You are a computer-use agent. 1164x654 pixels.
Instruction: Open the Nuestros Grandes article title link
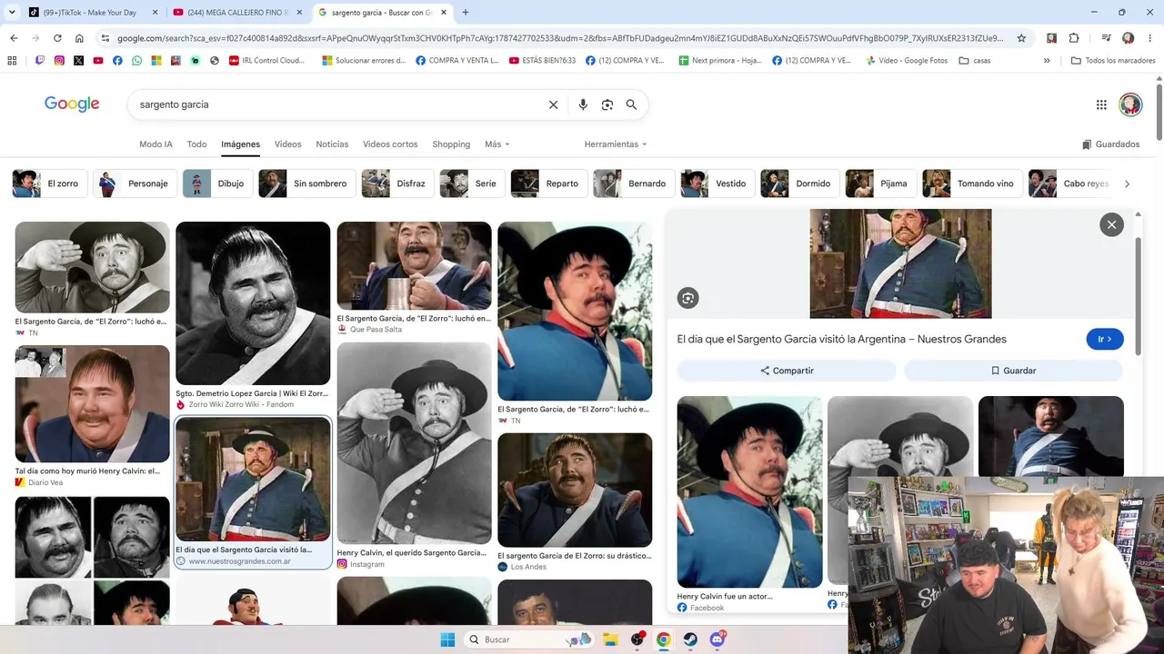[x=841, y=339]
